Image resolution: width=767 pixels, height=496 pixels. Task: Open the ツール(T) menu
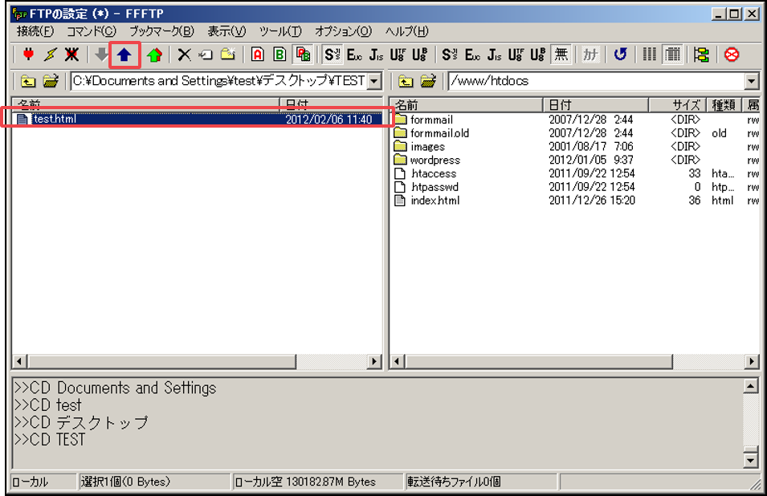(x=280, y=31)
